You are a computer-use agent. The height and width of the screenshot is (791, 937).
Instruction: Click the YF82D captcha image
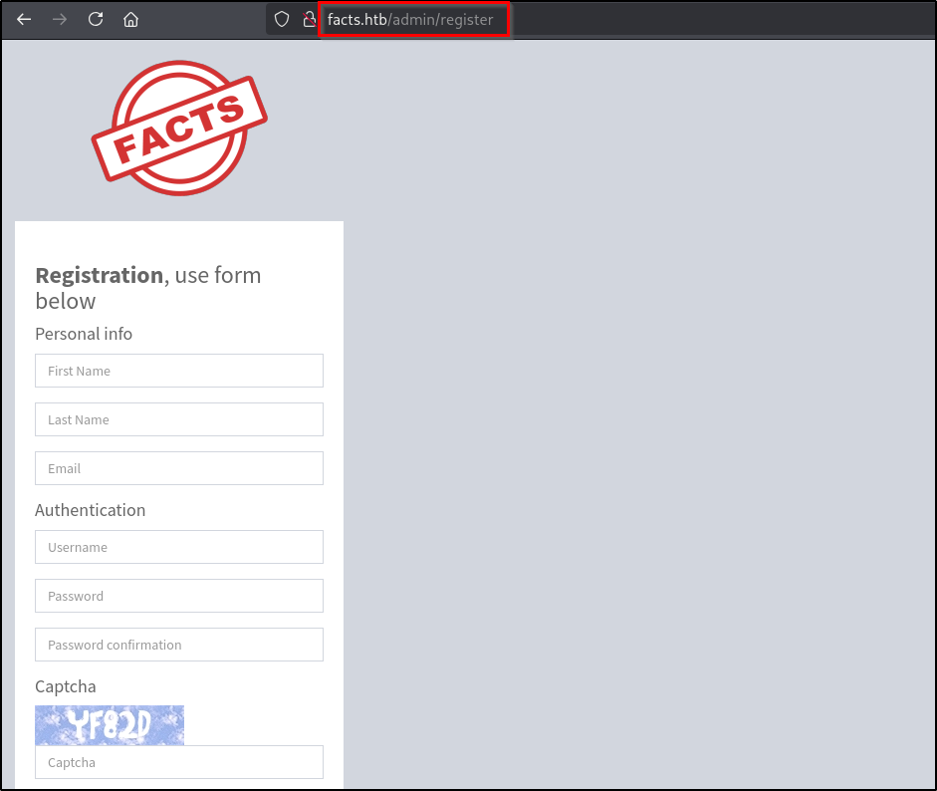pos(110,725)
